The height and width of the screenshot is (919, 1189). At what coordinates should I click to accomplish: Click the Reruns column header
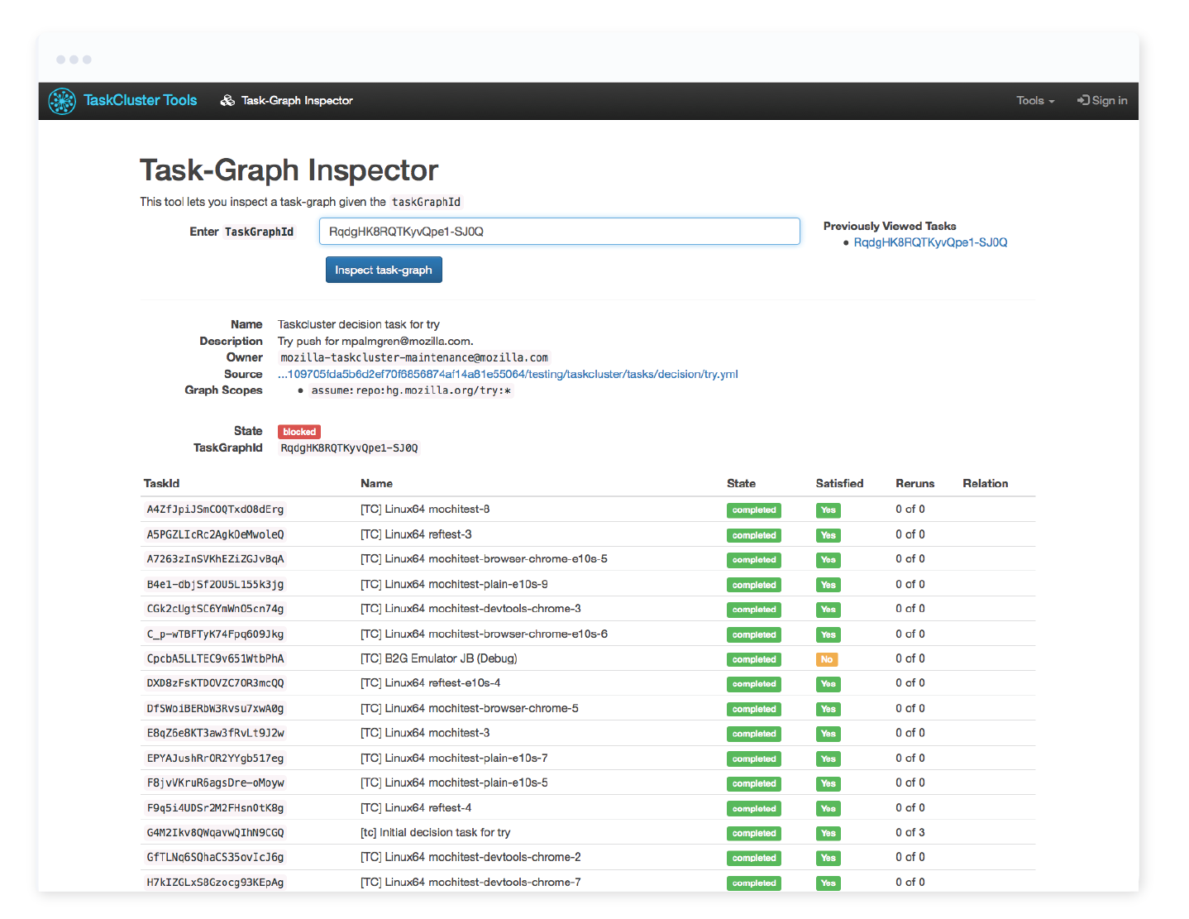[x=914, y=483]
